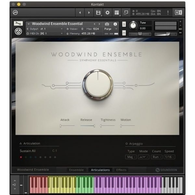Toggle AUX sends button
The image size is (195, 195).
click(x=180, y=29)
